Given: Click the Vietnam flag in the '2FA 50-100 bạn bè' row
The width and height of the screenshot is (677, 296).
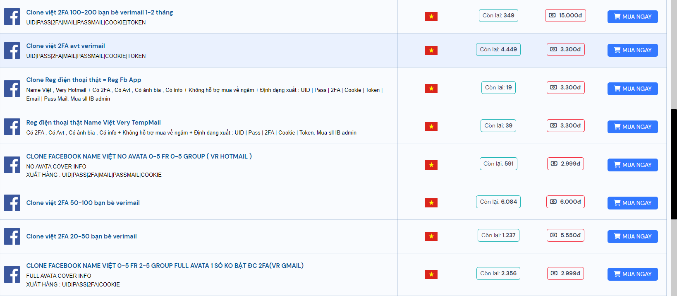Looking at the screenshot, I should [431, 203].
